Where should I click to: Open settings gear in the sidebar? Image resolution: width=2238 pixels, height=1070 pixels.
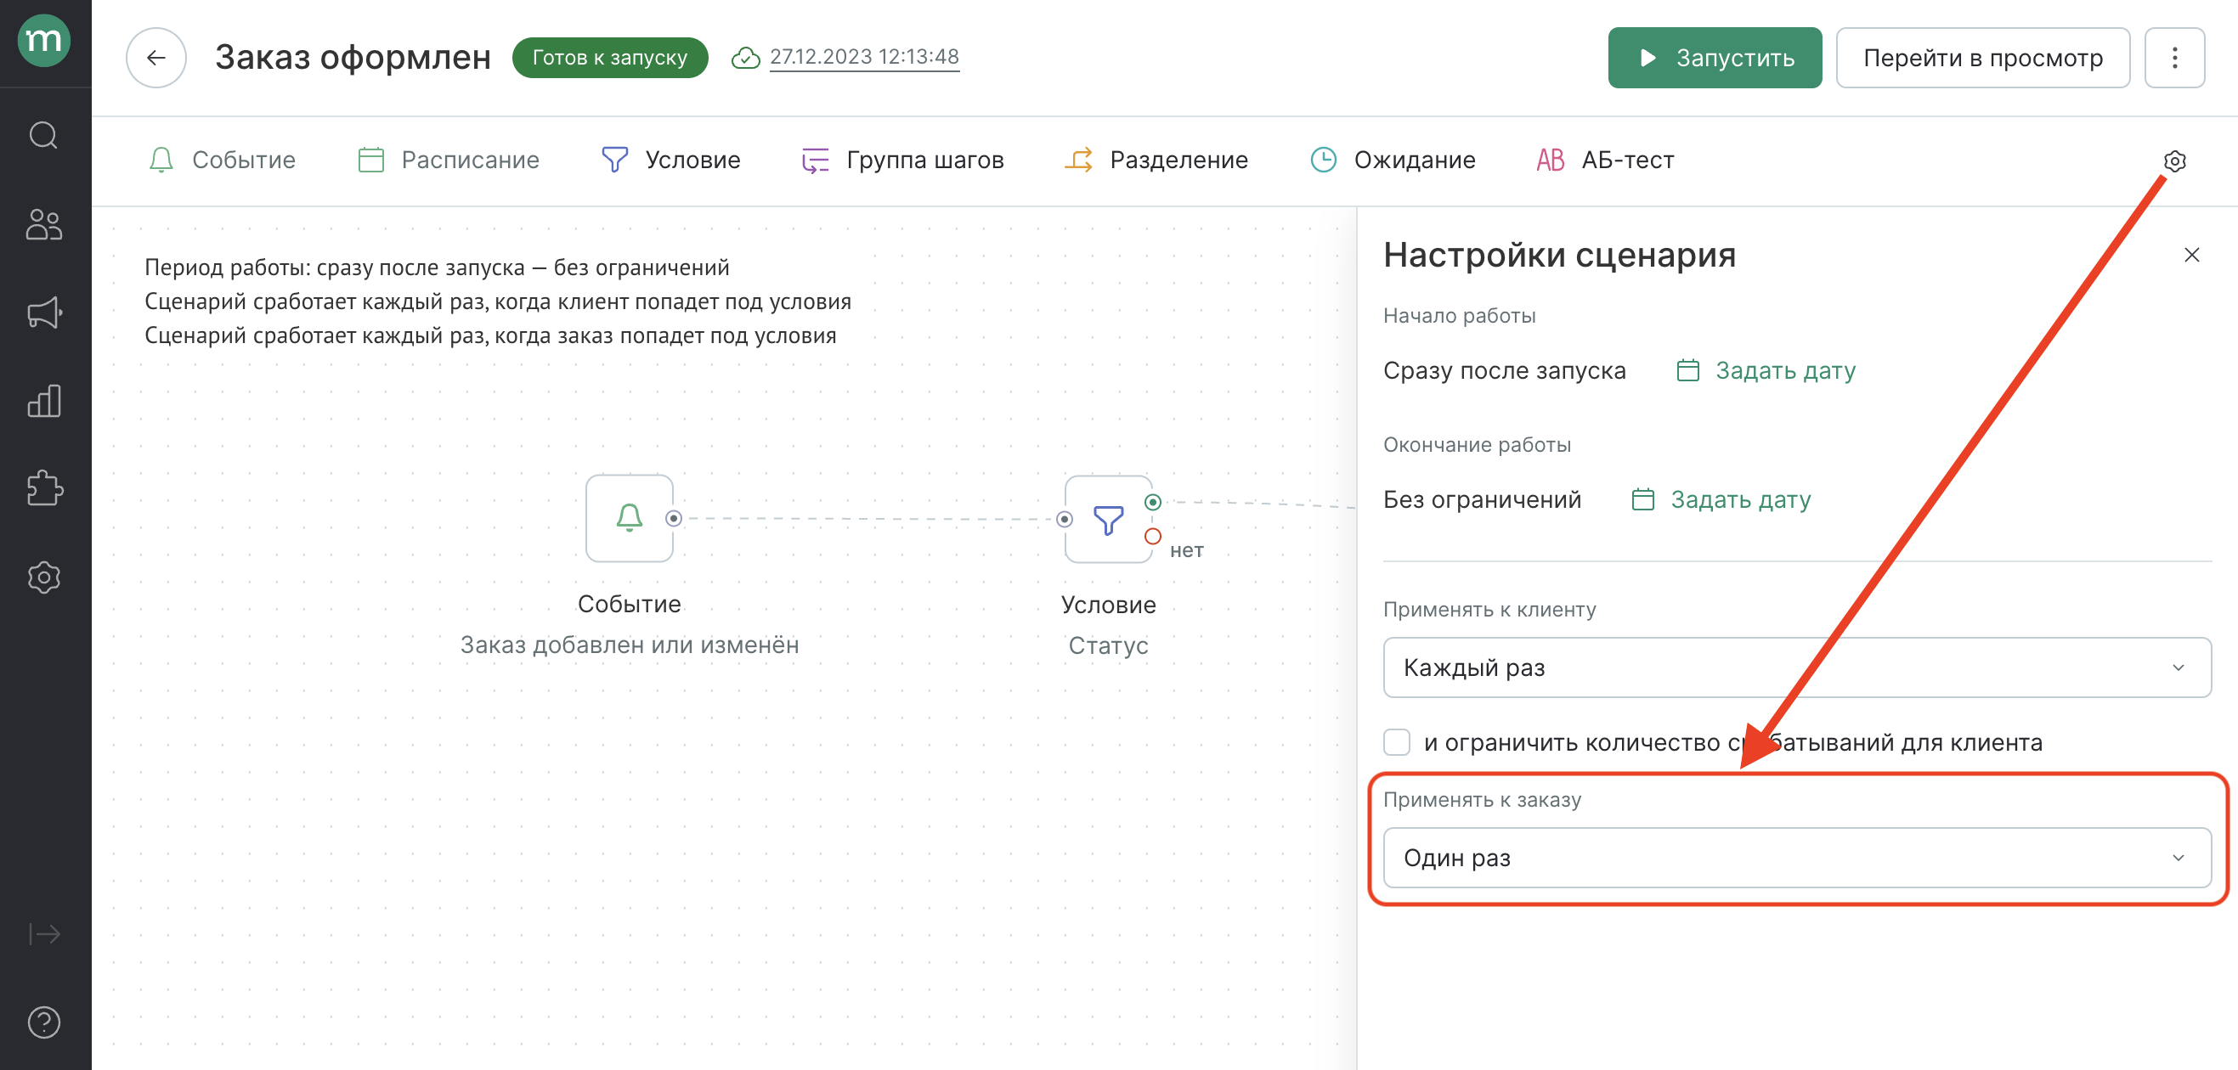(x=44, y=577)
